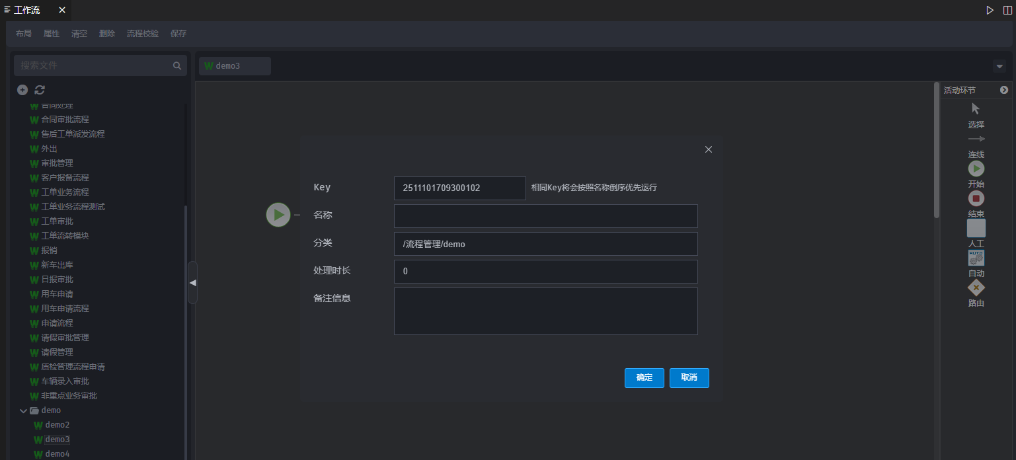
Task: Open 合同审批流程 in the file tree
Action: pos(65,120)
